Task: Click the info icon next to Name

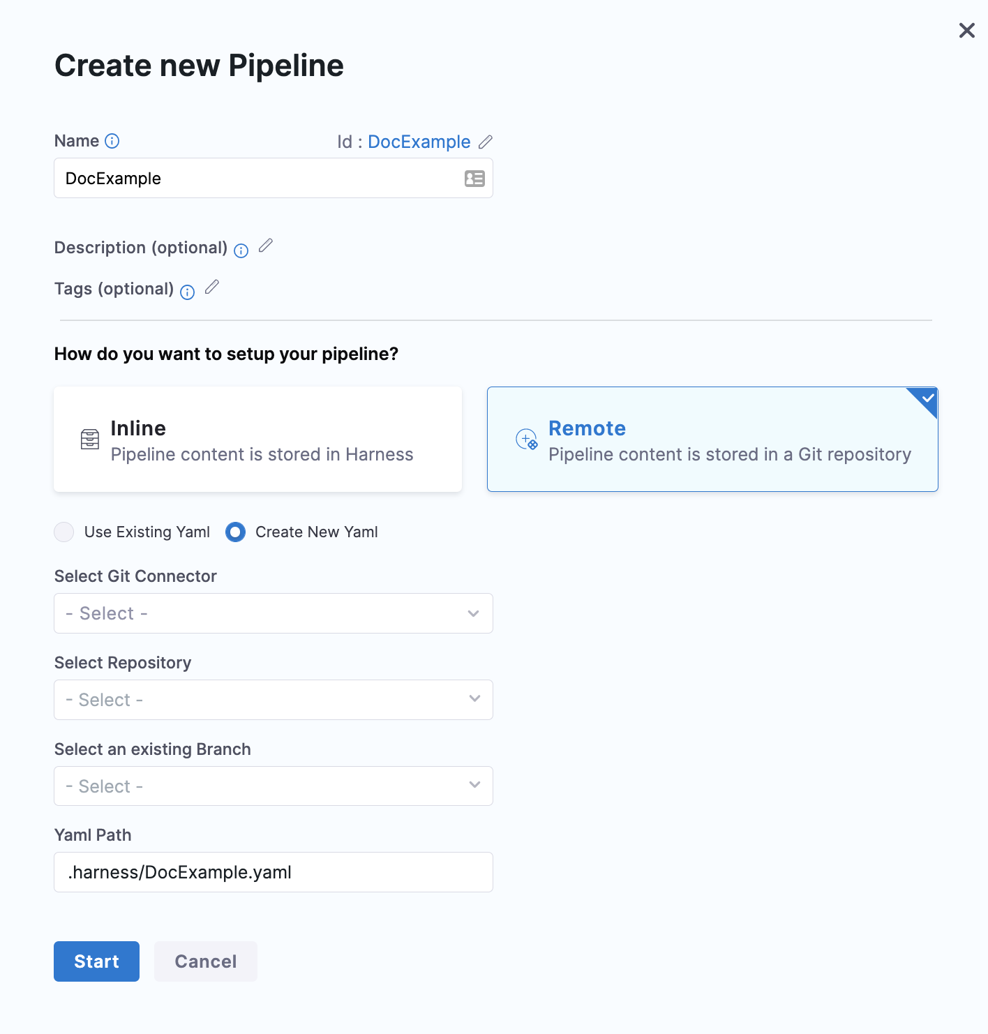Action: tap(112, 141)
